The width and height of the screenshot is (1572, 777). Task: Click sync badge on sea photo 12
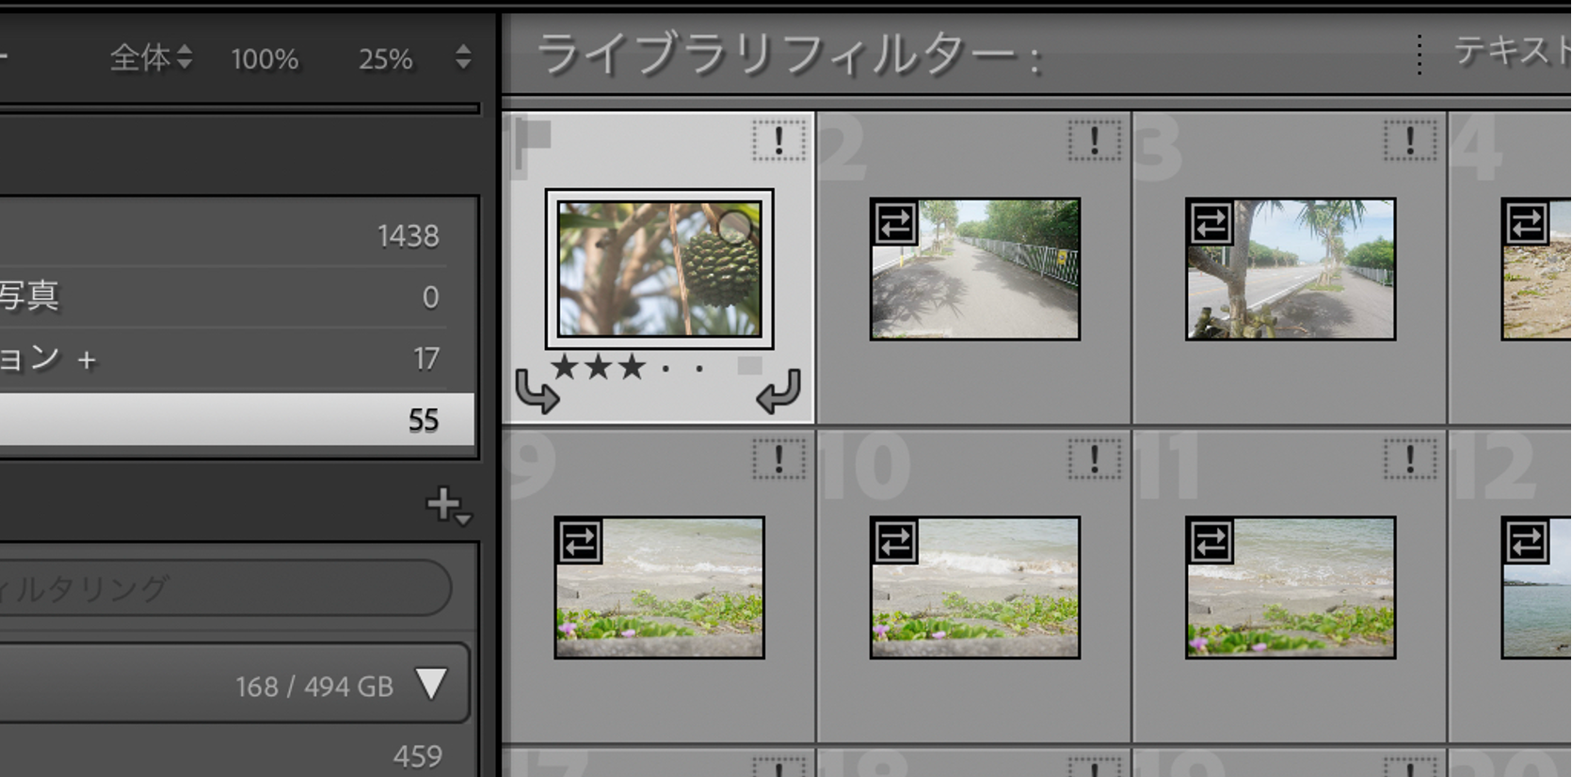pyautogui.click(x=1525, y=541)
